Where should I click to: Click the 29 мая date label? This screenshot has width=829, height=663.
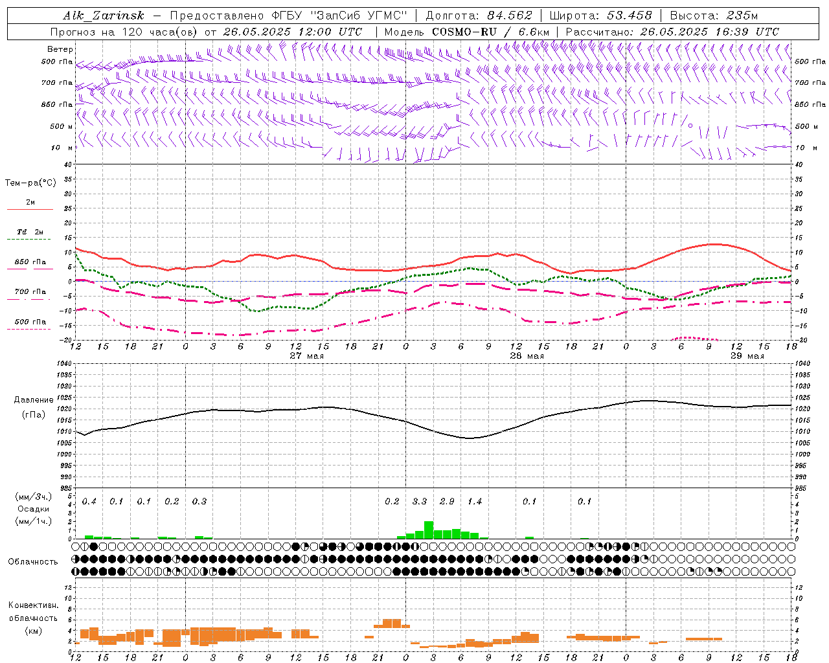coord(747,356)
